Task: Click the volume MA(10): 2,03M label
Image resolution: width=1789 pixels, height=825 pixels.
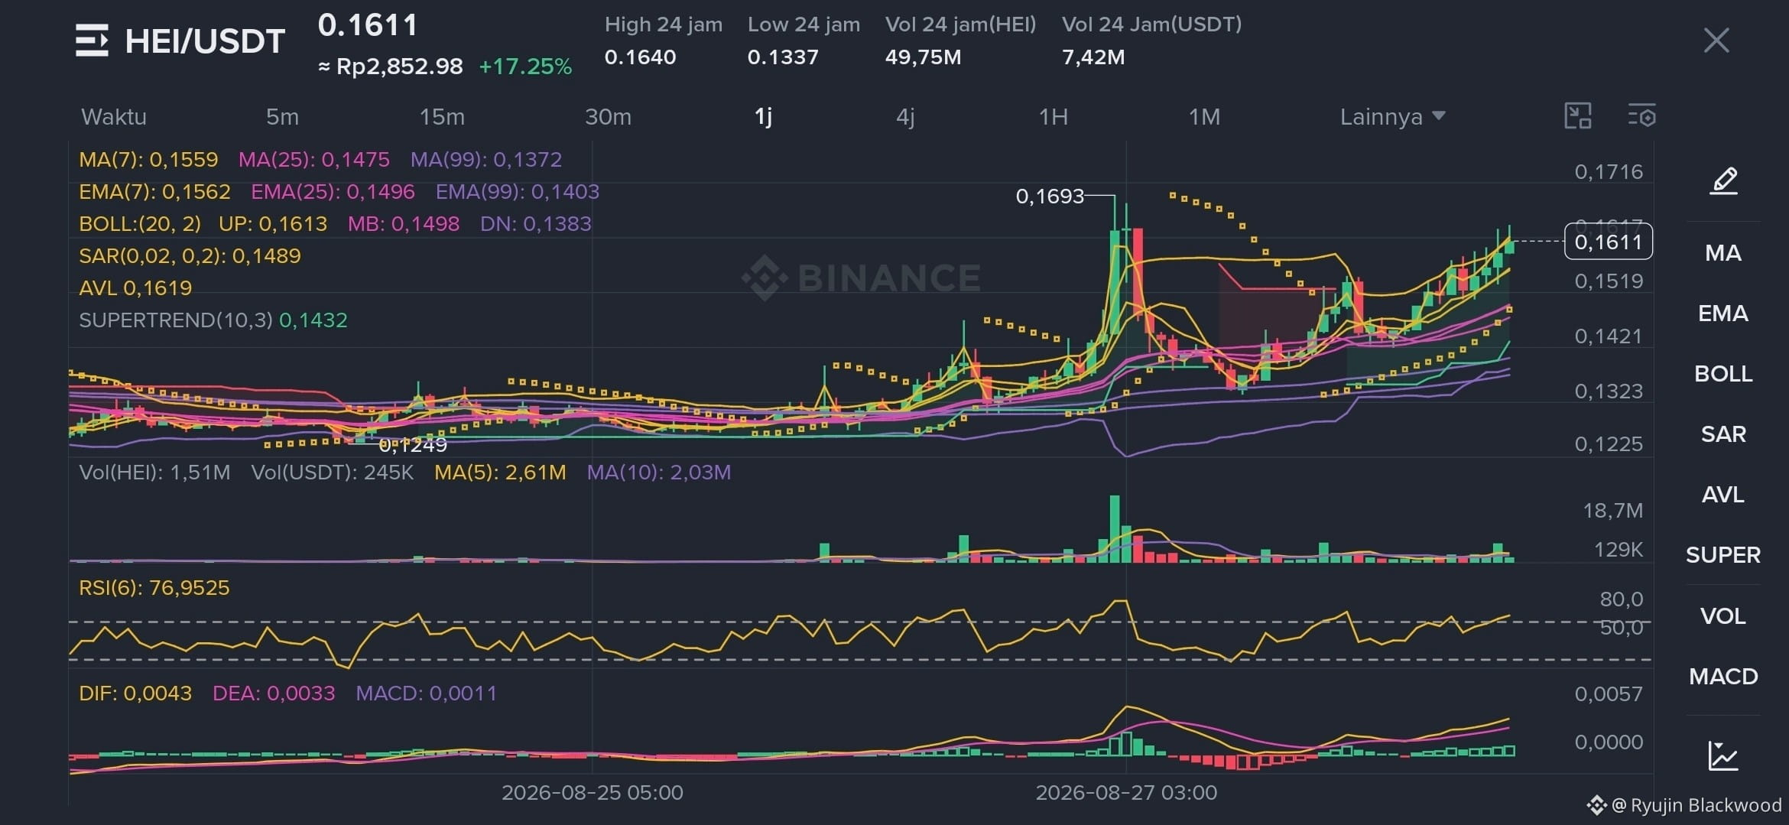Action: (x=659, y=473)
